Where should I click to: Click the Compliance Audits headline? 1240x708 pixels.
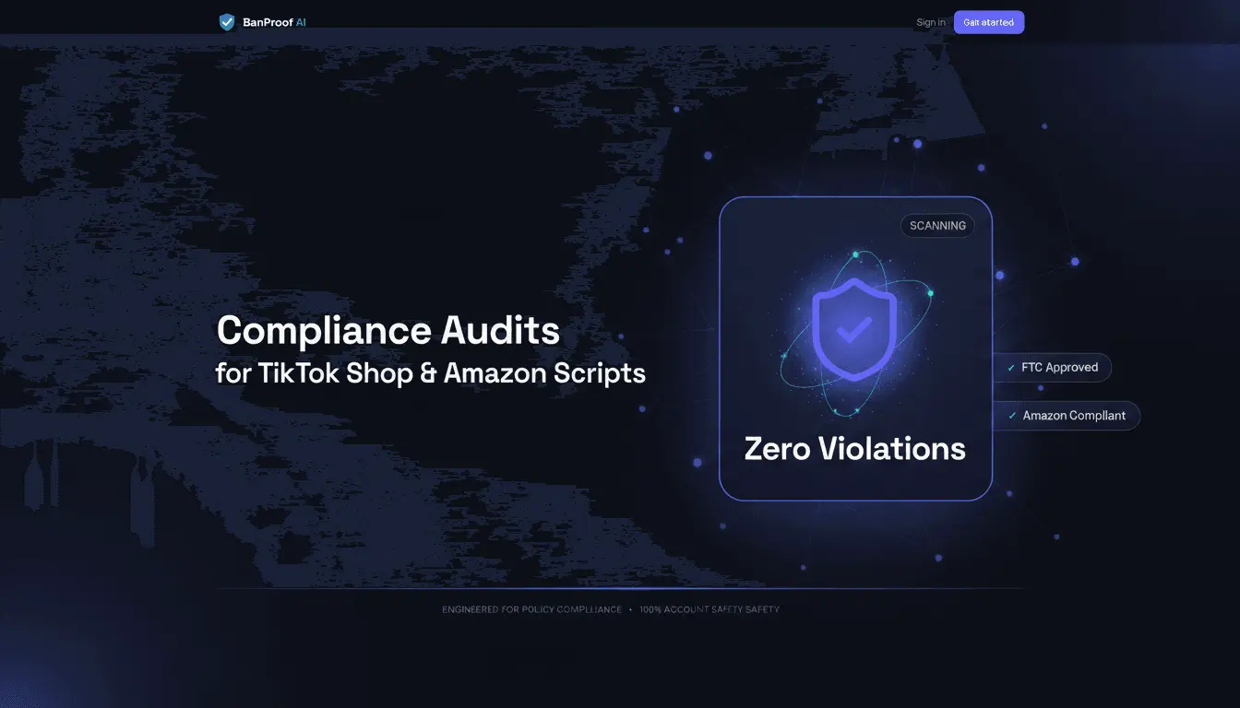387,330
